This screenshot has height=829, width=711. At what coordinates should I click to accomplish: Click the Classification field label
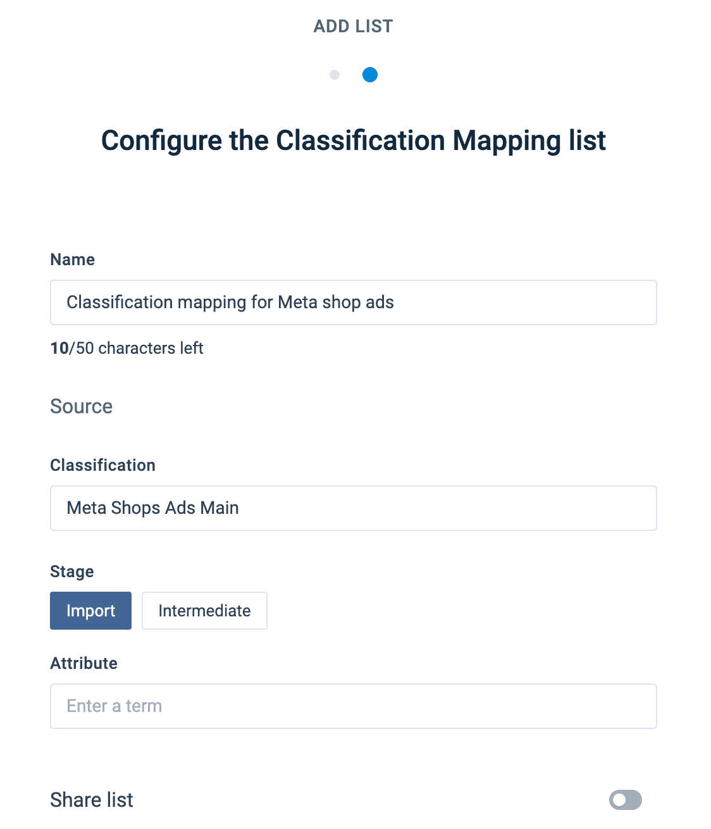coord(102,465)
